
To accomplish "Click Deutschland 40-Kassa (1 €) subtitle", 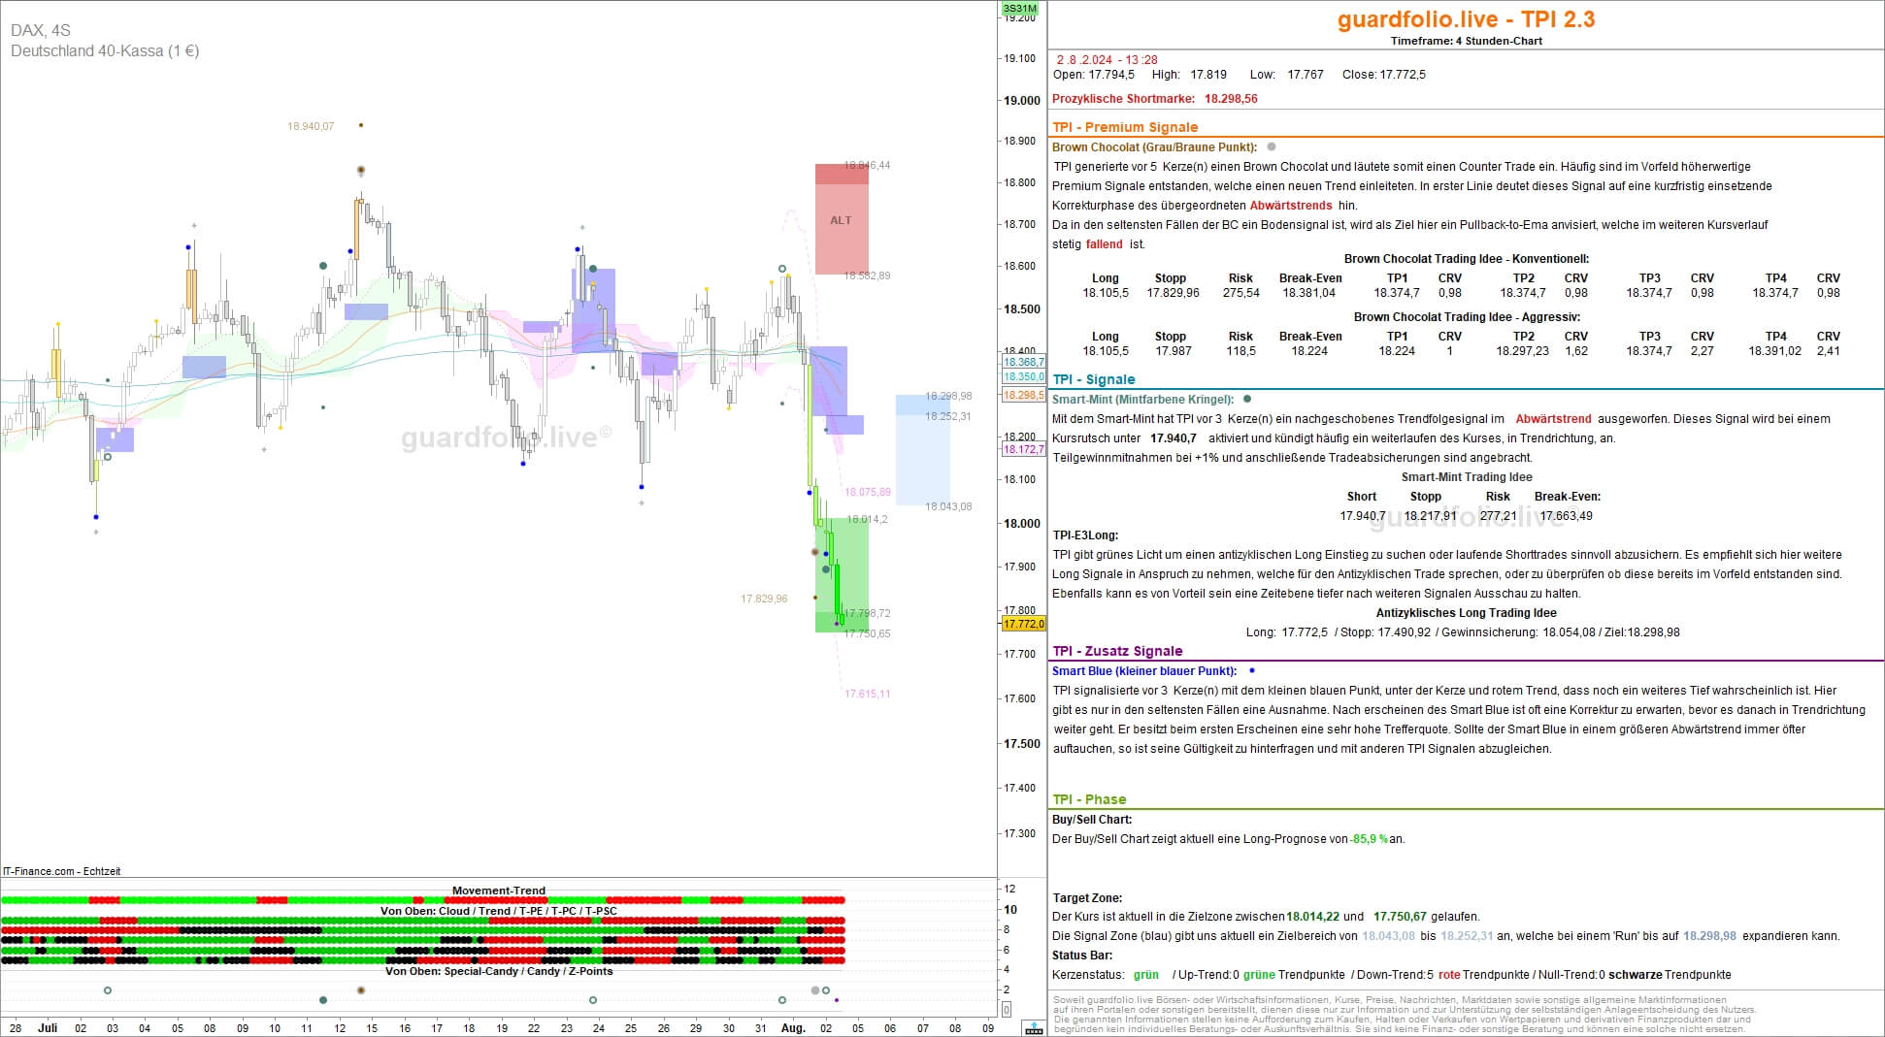I will click(105, 50).
